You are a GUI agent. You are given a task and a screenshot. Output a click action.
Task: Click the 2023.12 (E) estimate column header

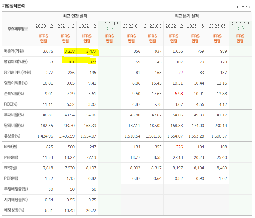click(x=110, y=26)
